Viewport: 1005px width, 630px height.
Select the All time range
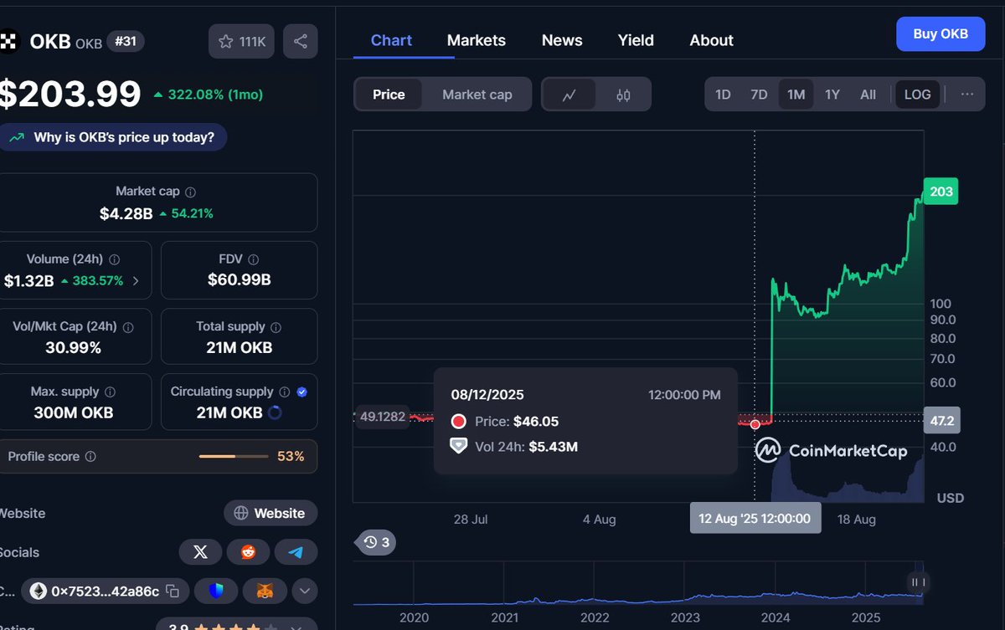click(x=868, y=95)
